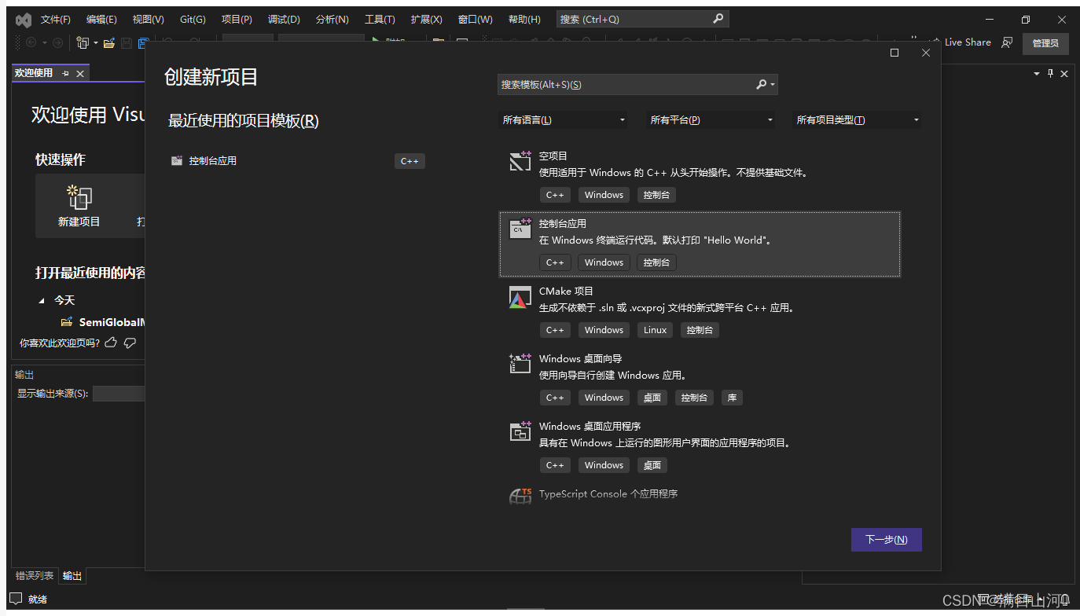Open the 帮助(H) menu

[524, 19]
